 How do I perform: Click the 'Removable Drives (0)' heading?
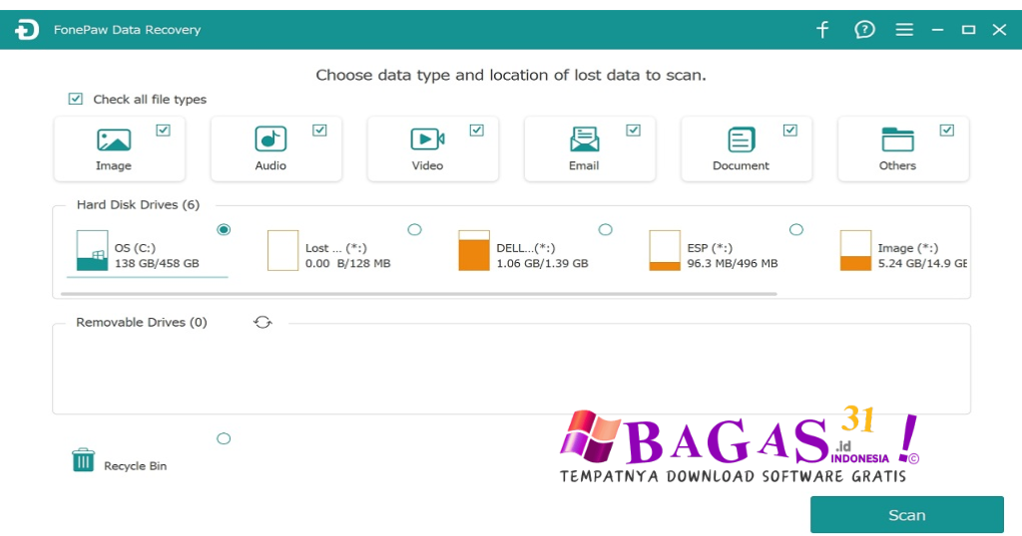(142, 323)
